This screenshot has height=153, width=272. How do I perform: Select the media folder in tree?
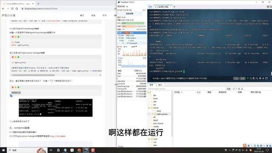tap(156, 127)
